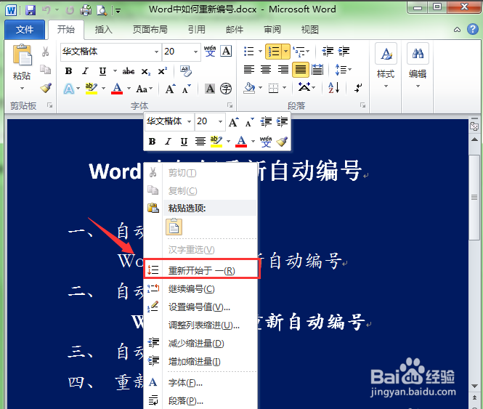The width and height of the screenshot is (483, 409).
Task: Click mini toolbar font color button
Action: coord(241,142)
